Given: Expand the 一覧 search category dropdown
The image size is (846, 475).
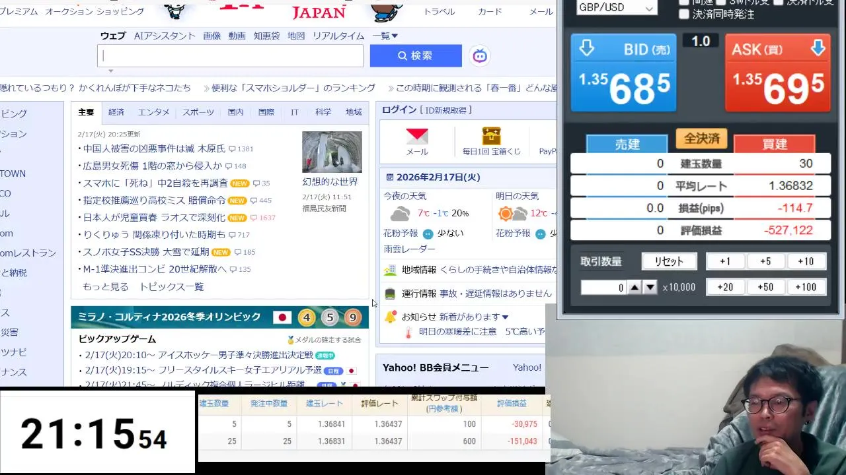Looking at the screenshot, I should click(x=385, y=36).
